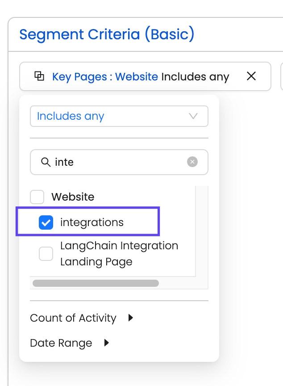Click the horizontal scrollbar under the list
Image resolution: width=283 pixels, height=386 pixels.
point(96,283)
